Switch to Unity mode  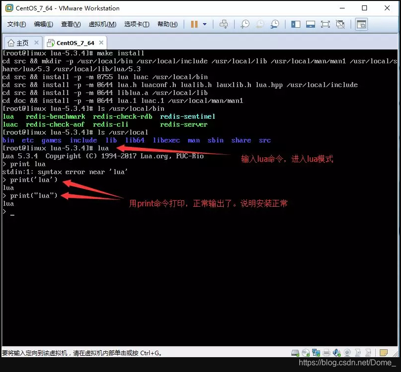[x=340, y=24]
